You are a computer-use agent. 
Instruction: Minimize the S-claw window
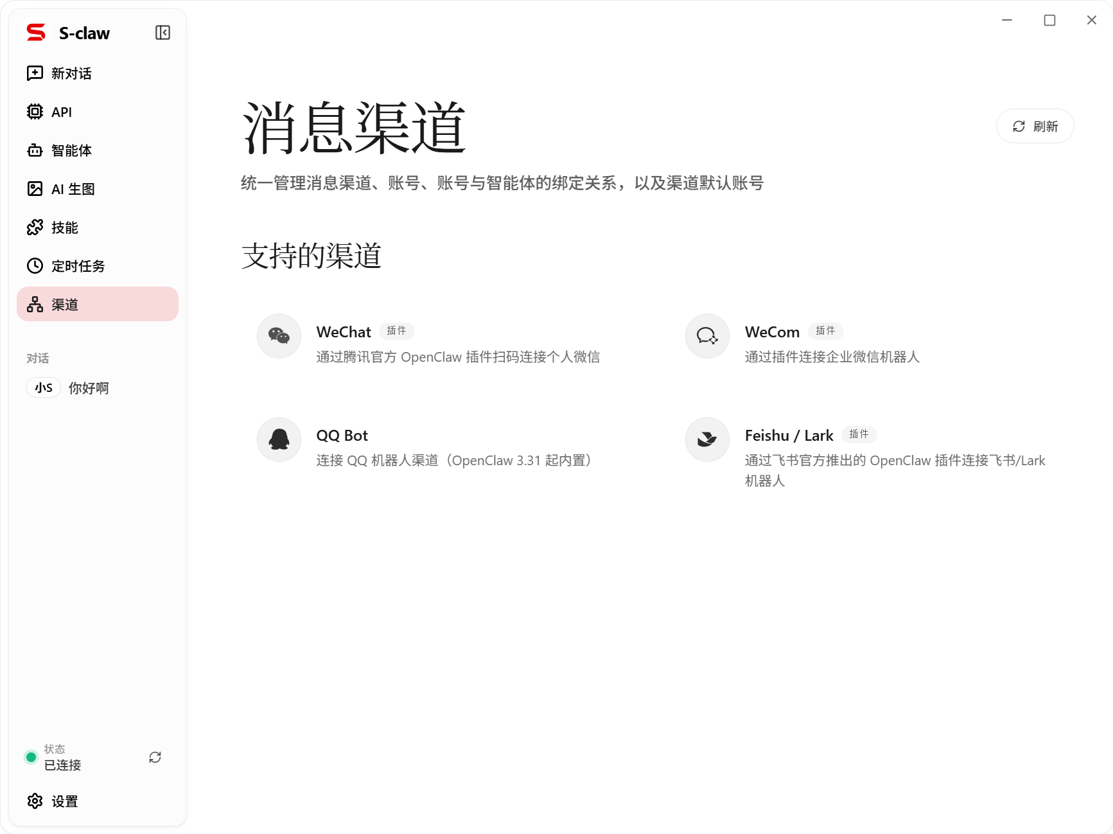(1007, 20)
